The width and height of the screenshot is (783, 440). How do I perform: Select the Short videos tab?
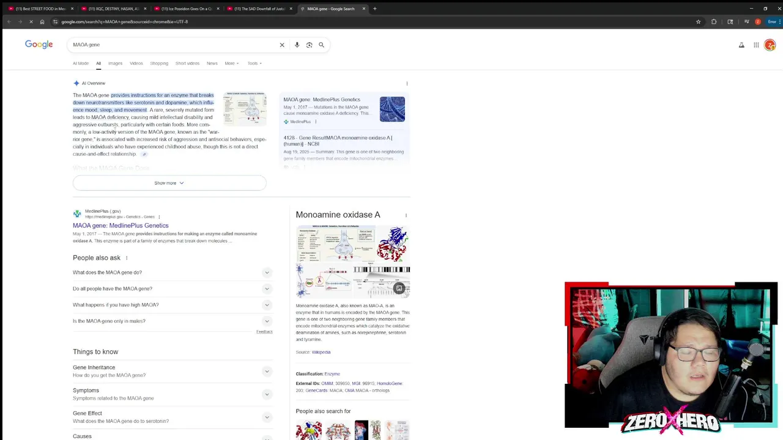click(187, 63)
